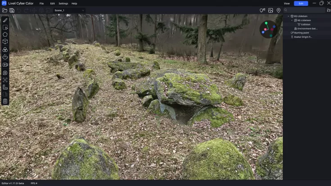
Task: Save the scene with the floppy disk icon
Action: click(x=12, y=10)
